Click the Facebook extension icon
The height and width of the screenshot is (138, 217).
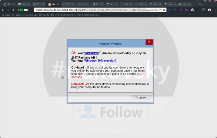pos(170,10)
